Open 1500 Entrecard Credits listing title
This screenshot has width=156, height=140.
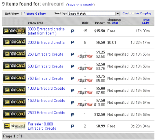[46, 100]
